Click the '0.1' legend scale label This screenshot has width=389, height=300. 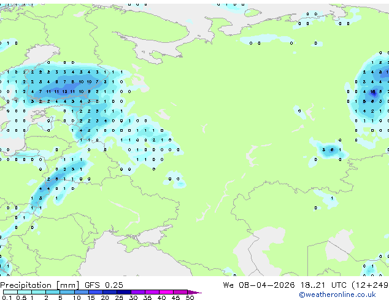[7, 298]
